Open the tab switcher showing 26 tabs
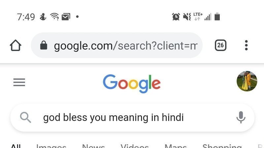Image resolution: width=264 pixels, height=148 pixels. (220, 45)
